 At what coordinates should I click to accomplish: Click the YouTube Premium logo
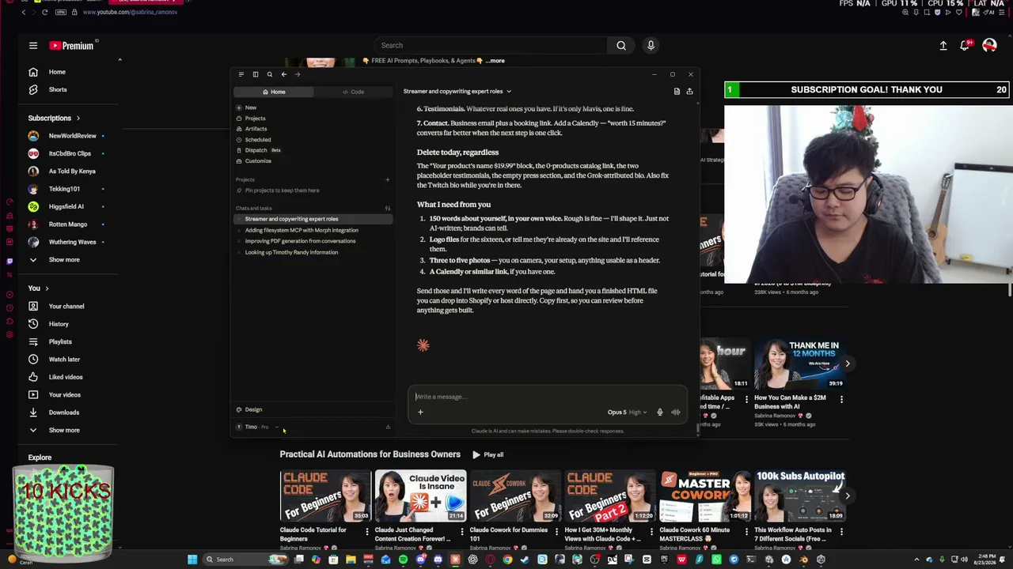click(x=72, y=46)
